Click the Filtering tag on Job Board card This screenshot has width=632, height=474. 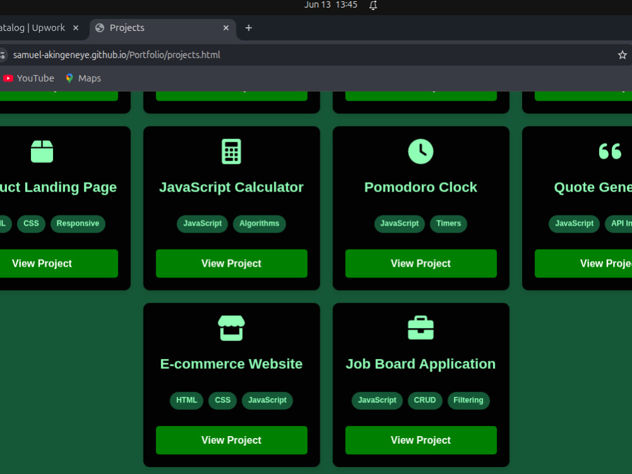(468, 400)
